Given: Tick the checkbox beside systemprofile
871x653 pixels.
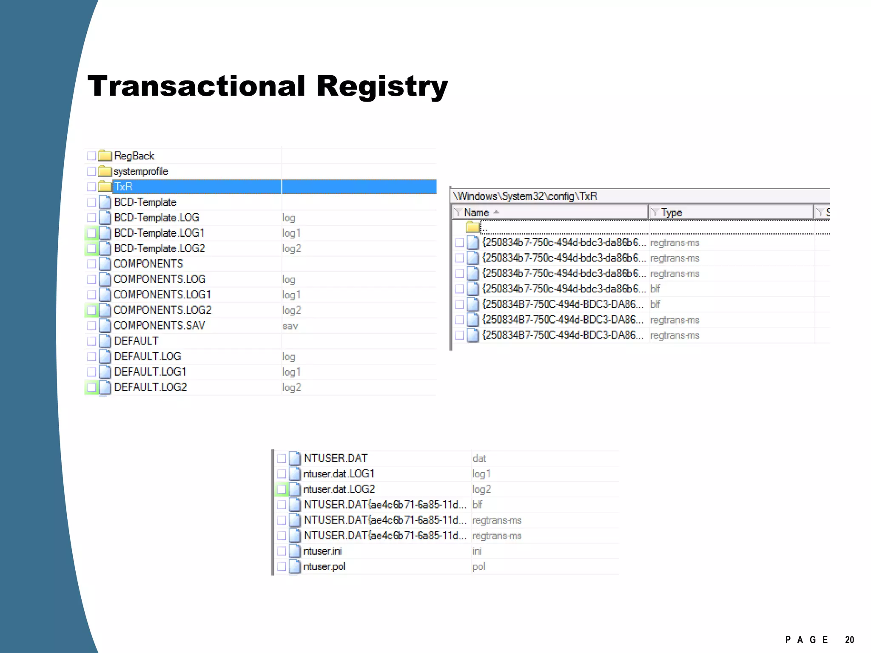Looking at the screenshot, I should pos(91,171).
